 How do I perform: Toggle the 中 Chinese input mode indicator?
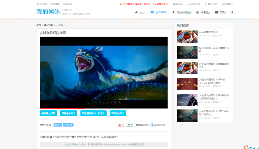(x=251, y=148)
